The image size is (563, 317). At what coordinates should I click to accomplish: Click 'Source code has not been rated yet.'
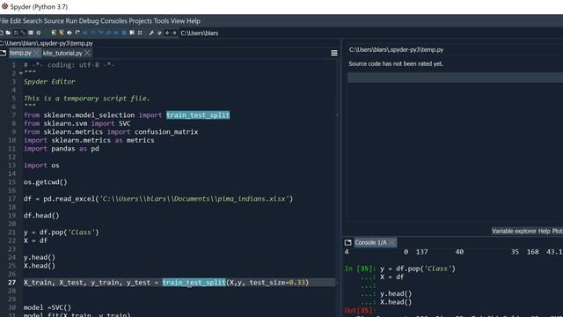(396, 63)
